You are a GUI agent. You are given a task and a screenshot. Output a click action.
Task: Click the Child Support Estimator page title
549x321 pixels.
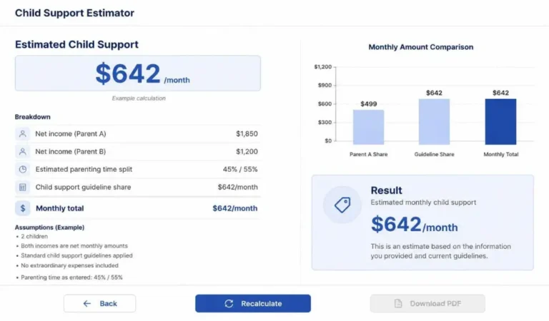(x=74, y=13)
